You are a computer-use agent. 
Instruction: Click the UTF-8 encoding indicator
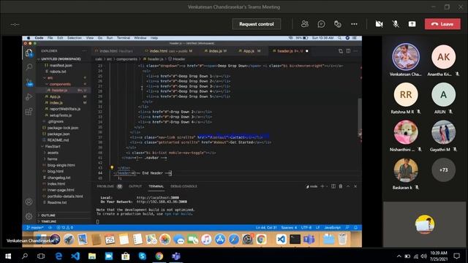(x=306, y=227)
